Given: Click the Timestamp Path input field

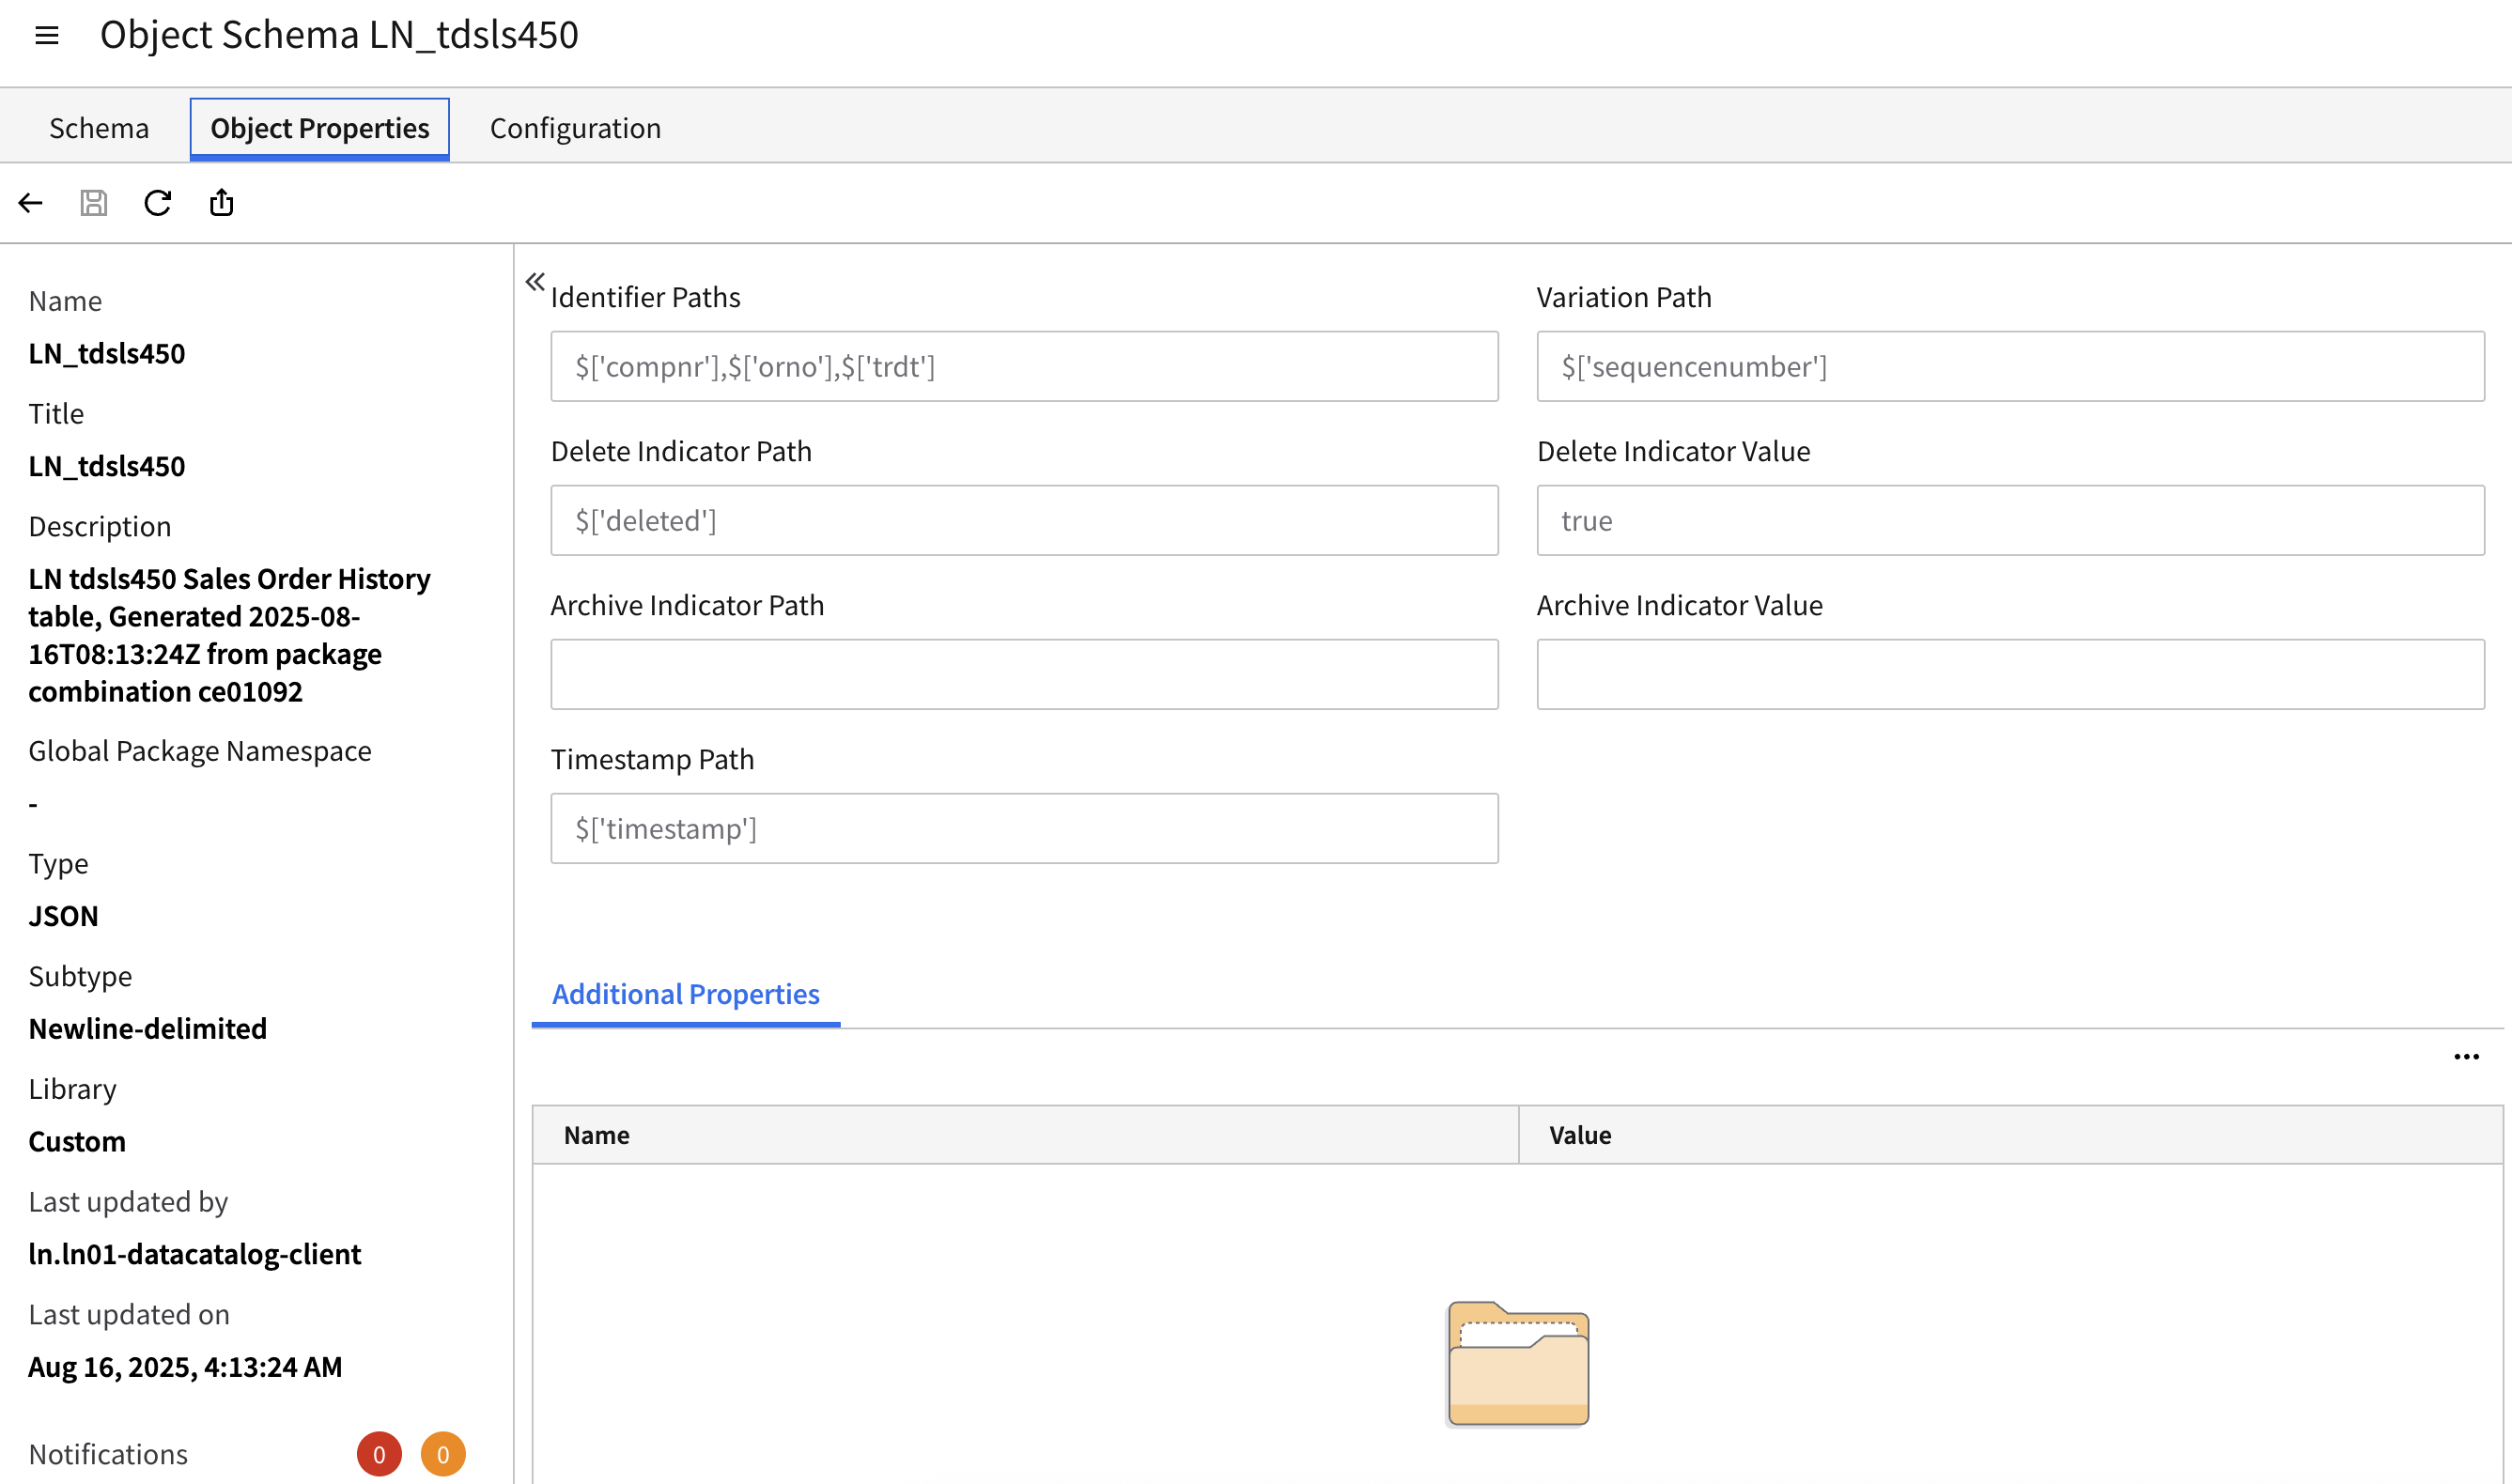Looking at the screenshot, I should [x=1024, y=829].
